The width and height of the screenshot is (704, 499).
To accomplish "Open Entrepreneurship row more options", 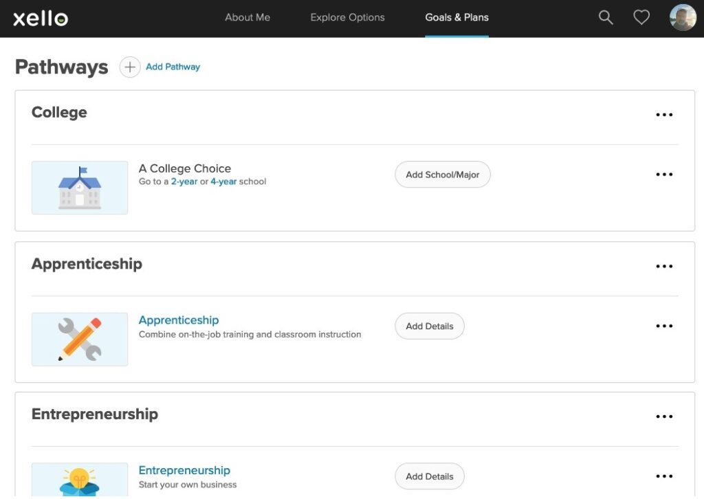I will 664,476.
